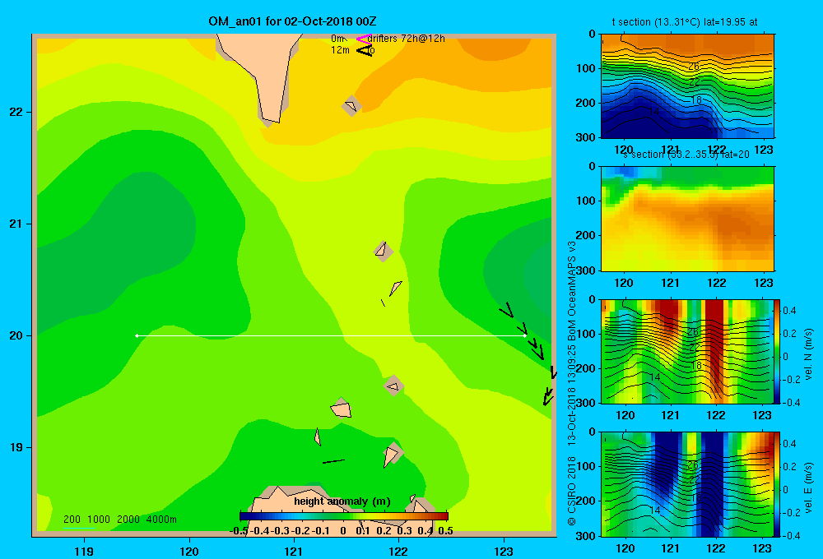Click the vel. E velocity color scale

click(x=778, y=484)
